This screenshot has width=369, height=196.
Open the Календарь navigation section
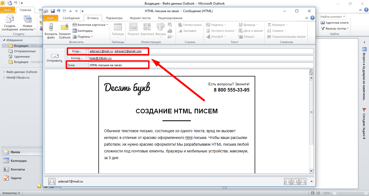(x=22, y=161)
